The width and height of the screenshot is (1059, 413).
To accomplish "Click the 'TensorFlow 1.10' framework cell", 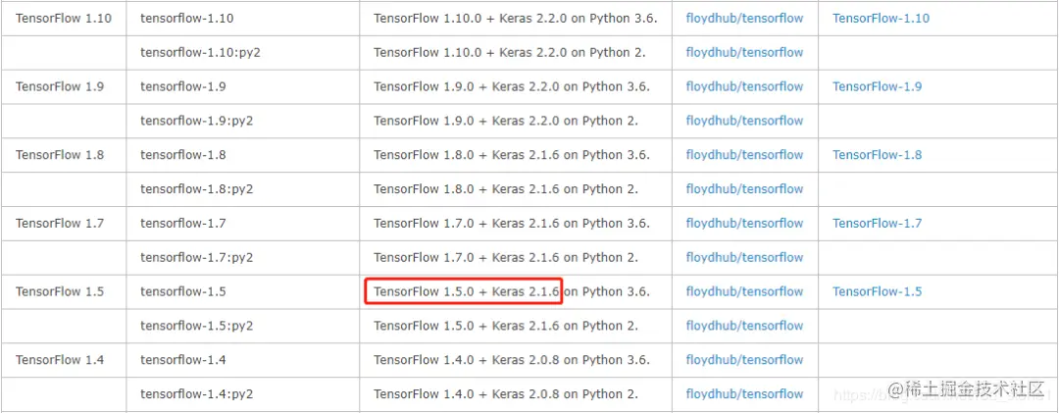I will pos(64,19).
